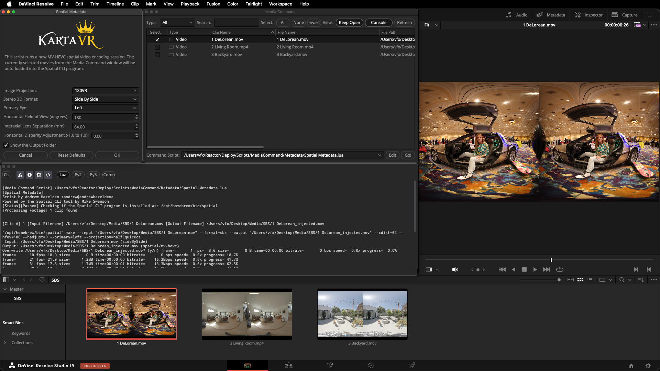Click the 2 Living Room.mp4 thumbnail
Image resolution: width=660 pixels, height=371 pixels.
click(x=247, y=314)
